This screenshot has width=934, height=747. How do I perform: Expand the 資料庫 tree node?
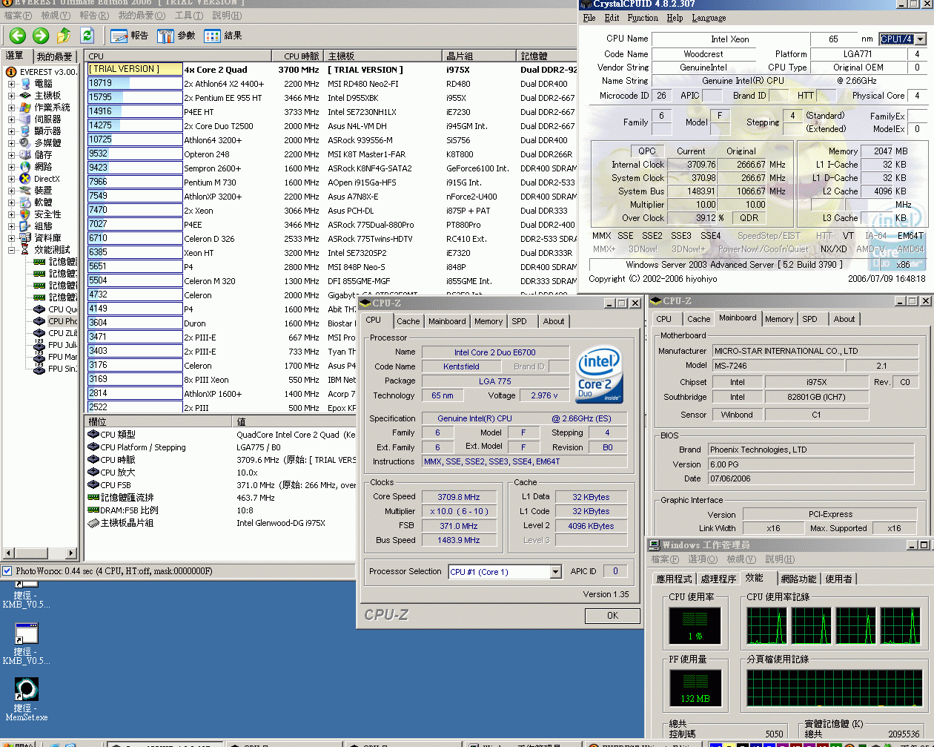coord(12,238)
